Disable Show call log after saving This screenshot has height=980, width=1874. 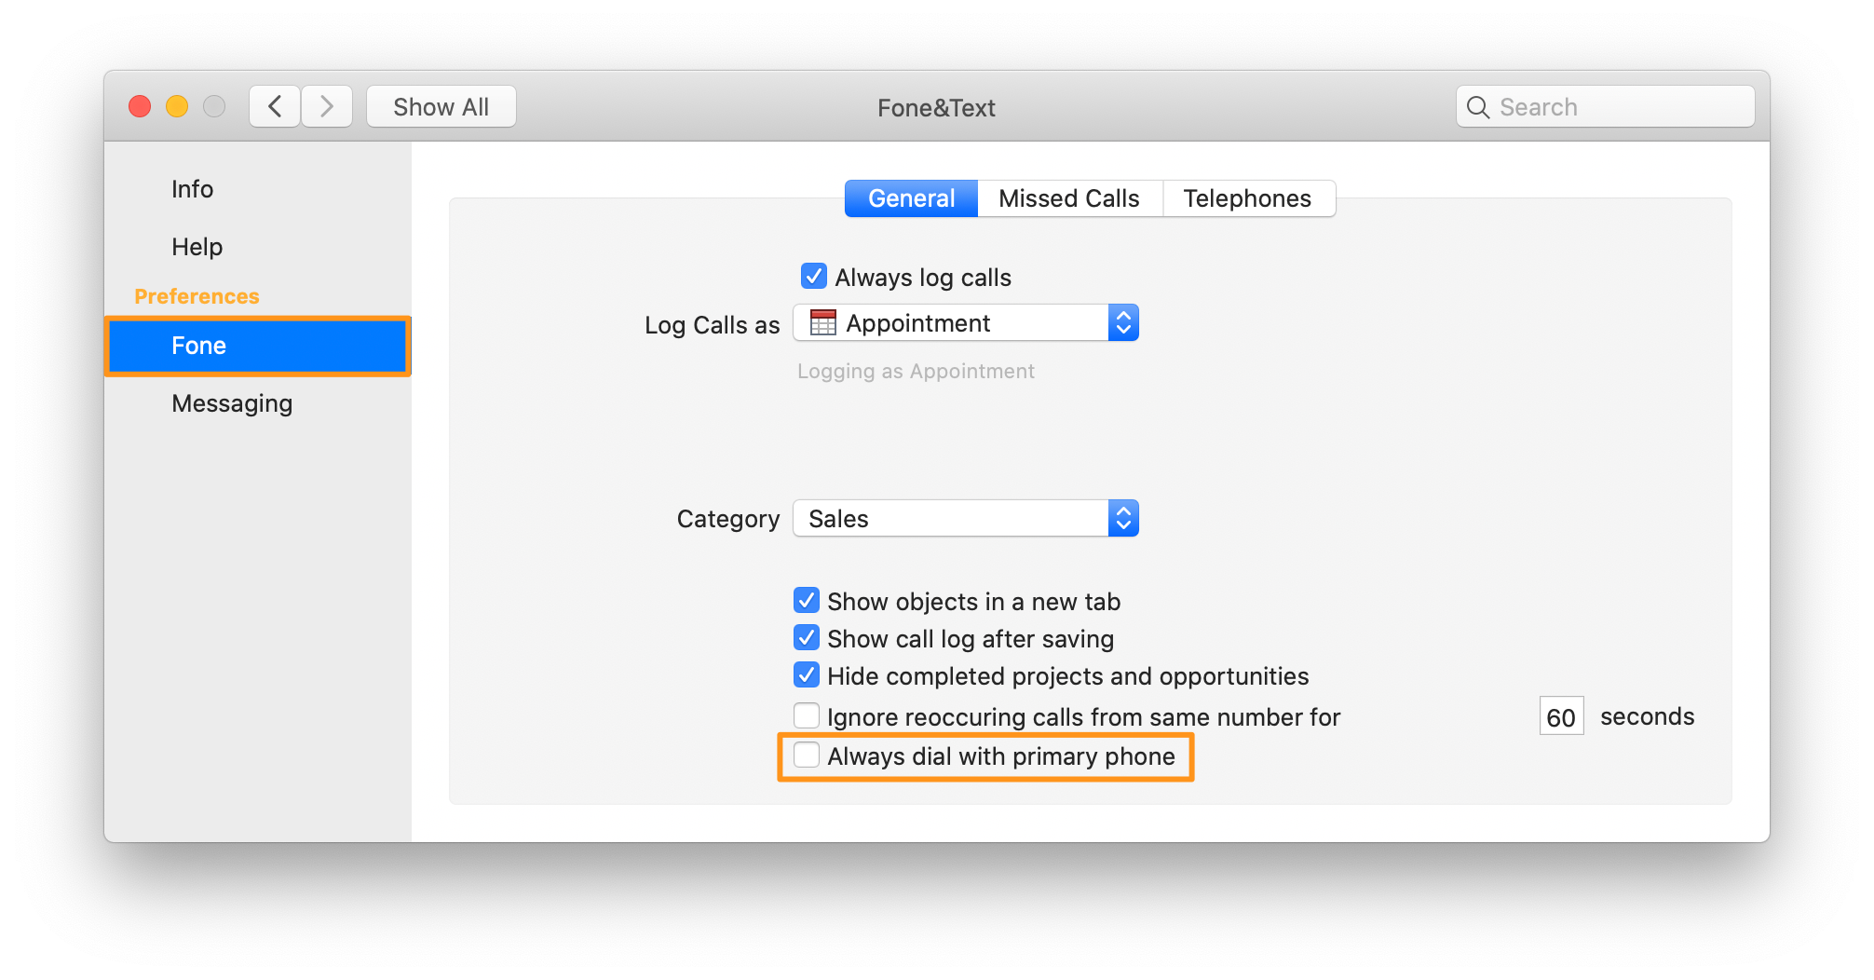(x=807, y=637)
